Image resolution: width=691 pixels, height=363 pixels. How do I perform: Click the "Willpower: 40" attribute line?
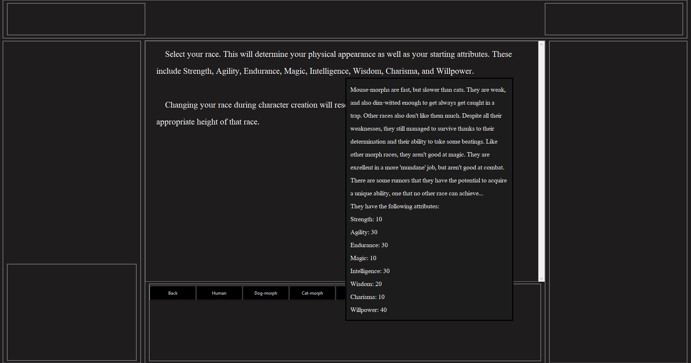coord(368,310)
